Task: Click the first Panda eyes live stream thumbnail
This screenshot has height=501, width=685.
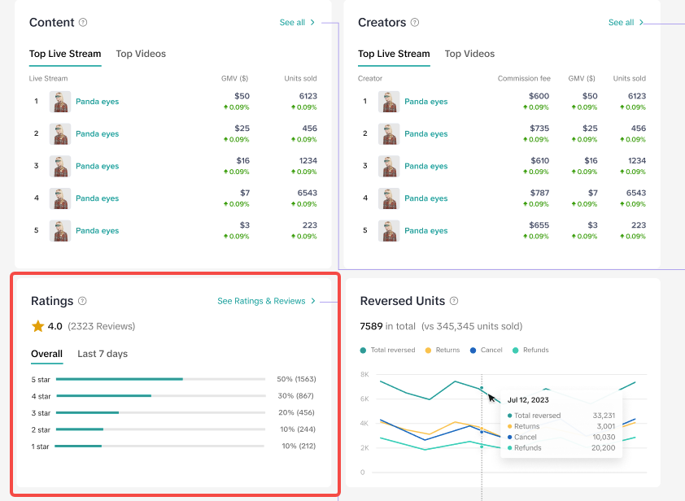Action: click(x=60, y=102)
